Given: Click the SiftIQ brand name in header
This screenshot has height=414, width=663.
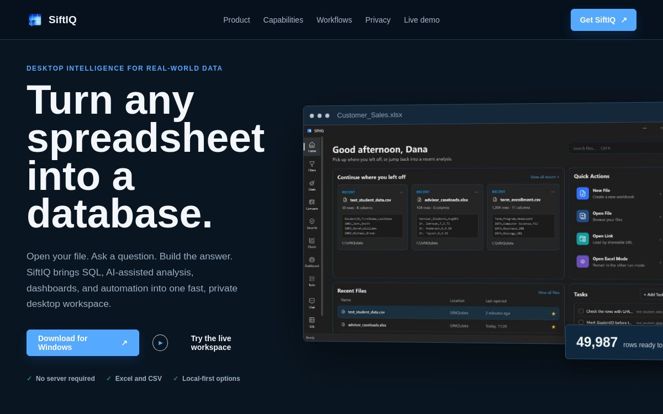Looking at the screenshot, I should tap(62, 20).
